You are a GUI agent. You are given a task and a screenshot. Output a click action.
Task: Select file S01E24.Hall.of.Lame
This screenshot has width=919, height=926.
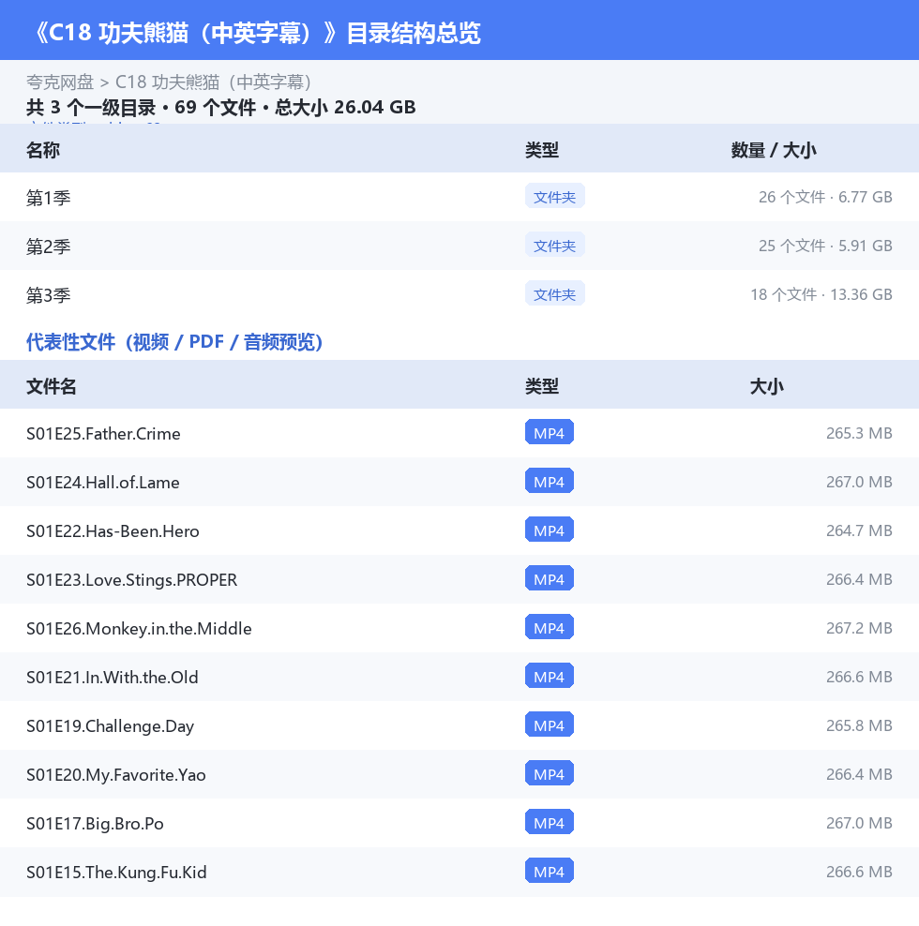click(103, 483)
